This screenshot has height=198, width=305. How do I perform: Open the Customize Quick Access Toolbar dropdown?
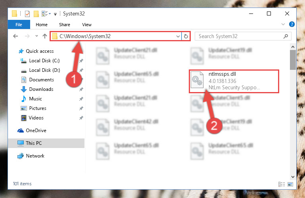(55, 14)
